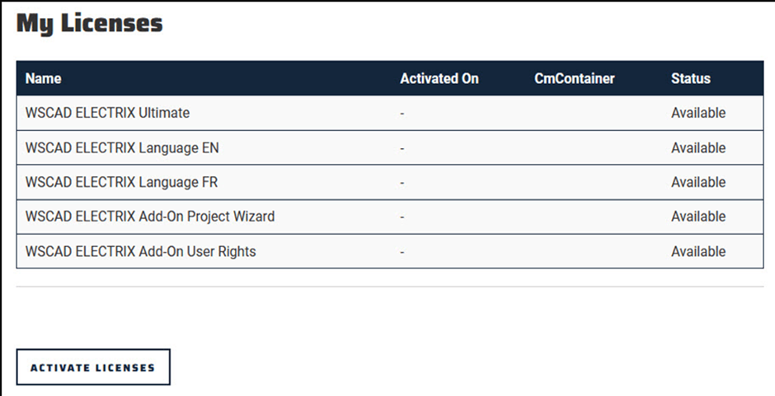Select the Add-On User Rights license
The image size is (775, 396).
[390, 251]
